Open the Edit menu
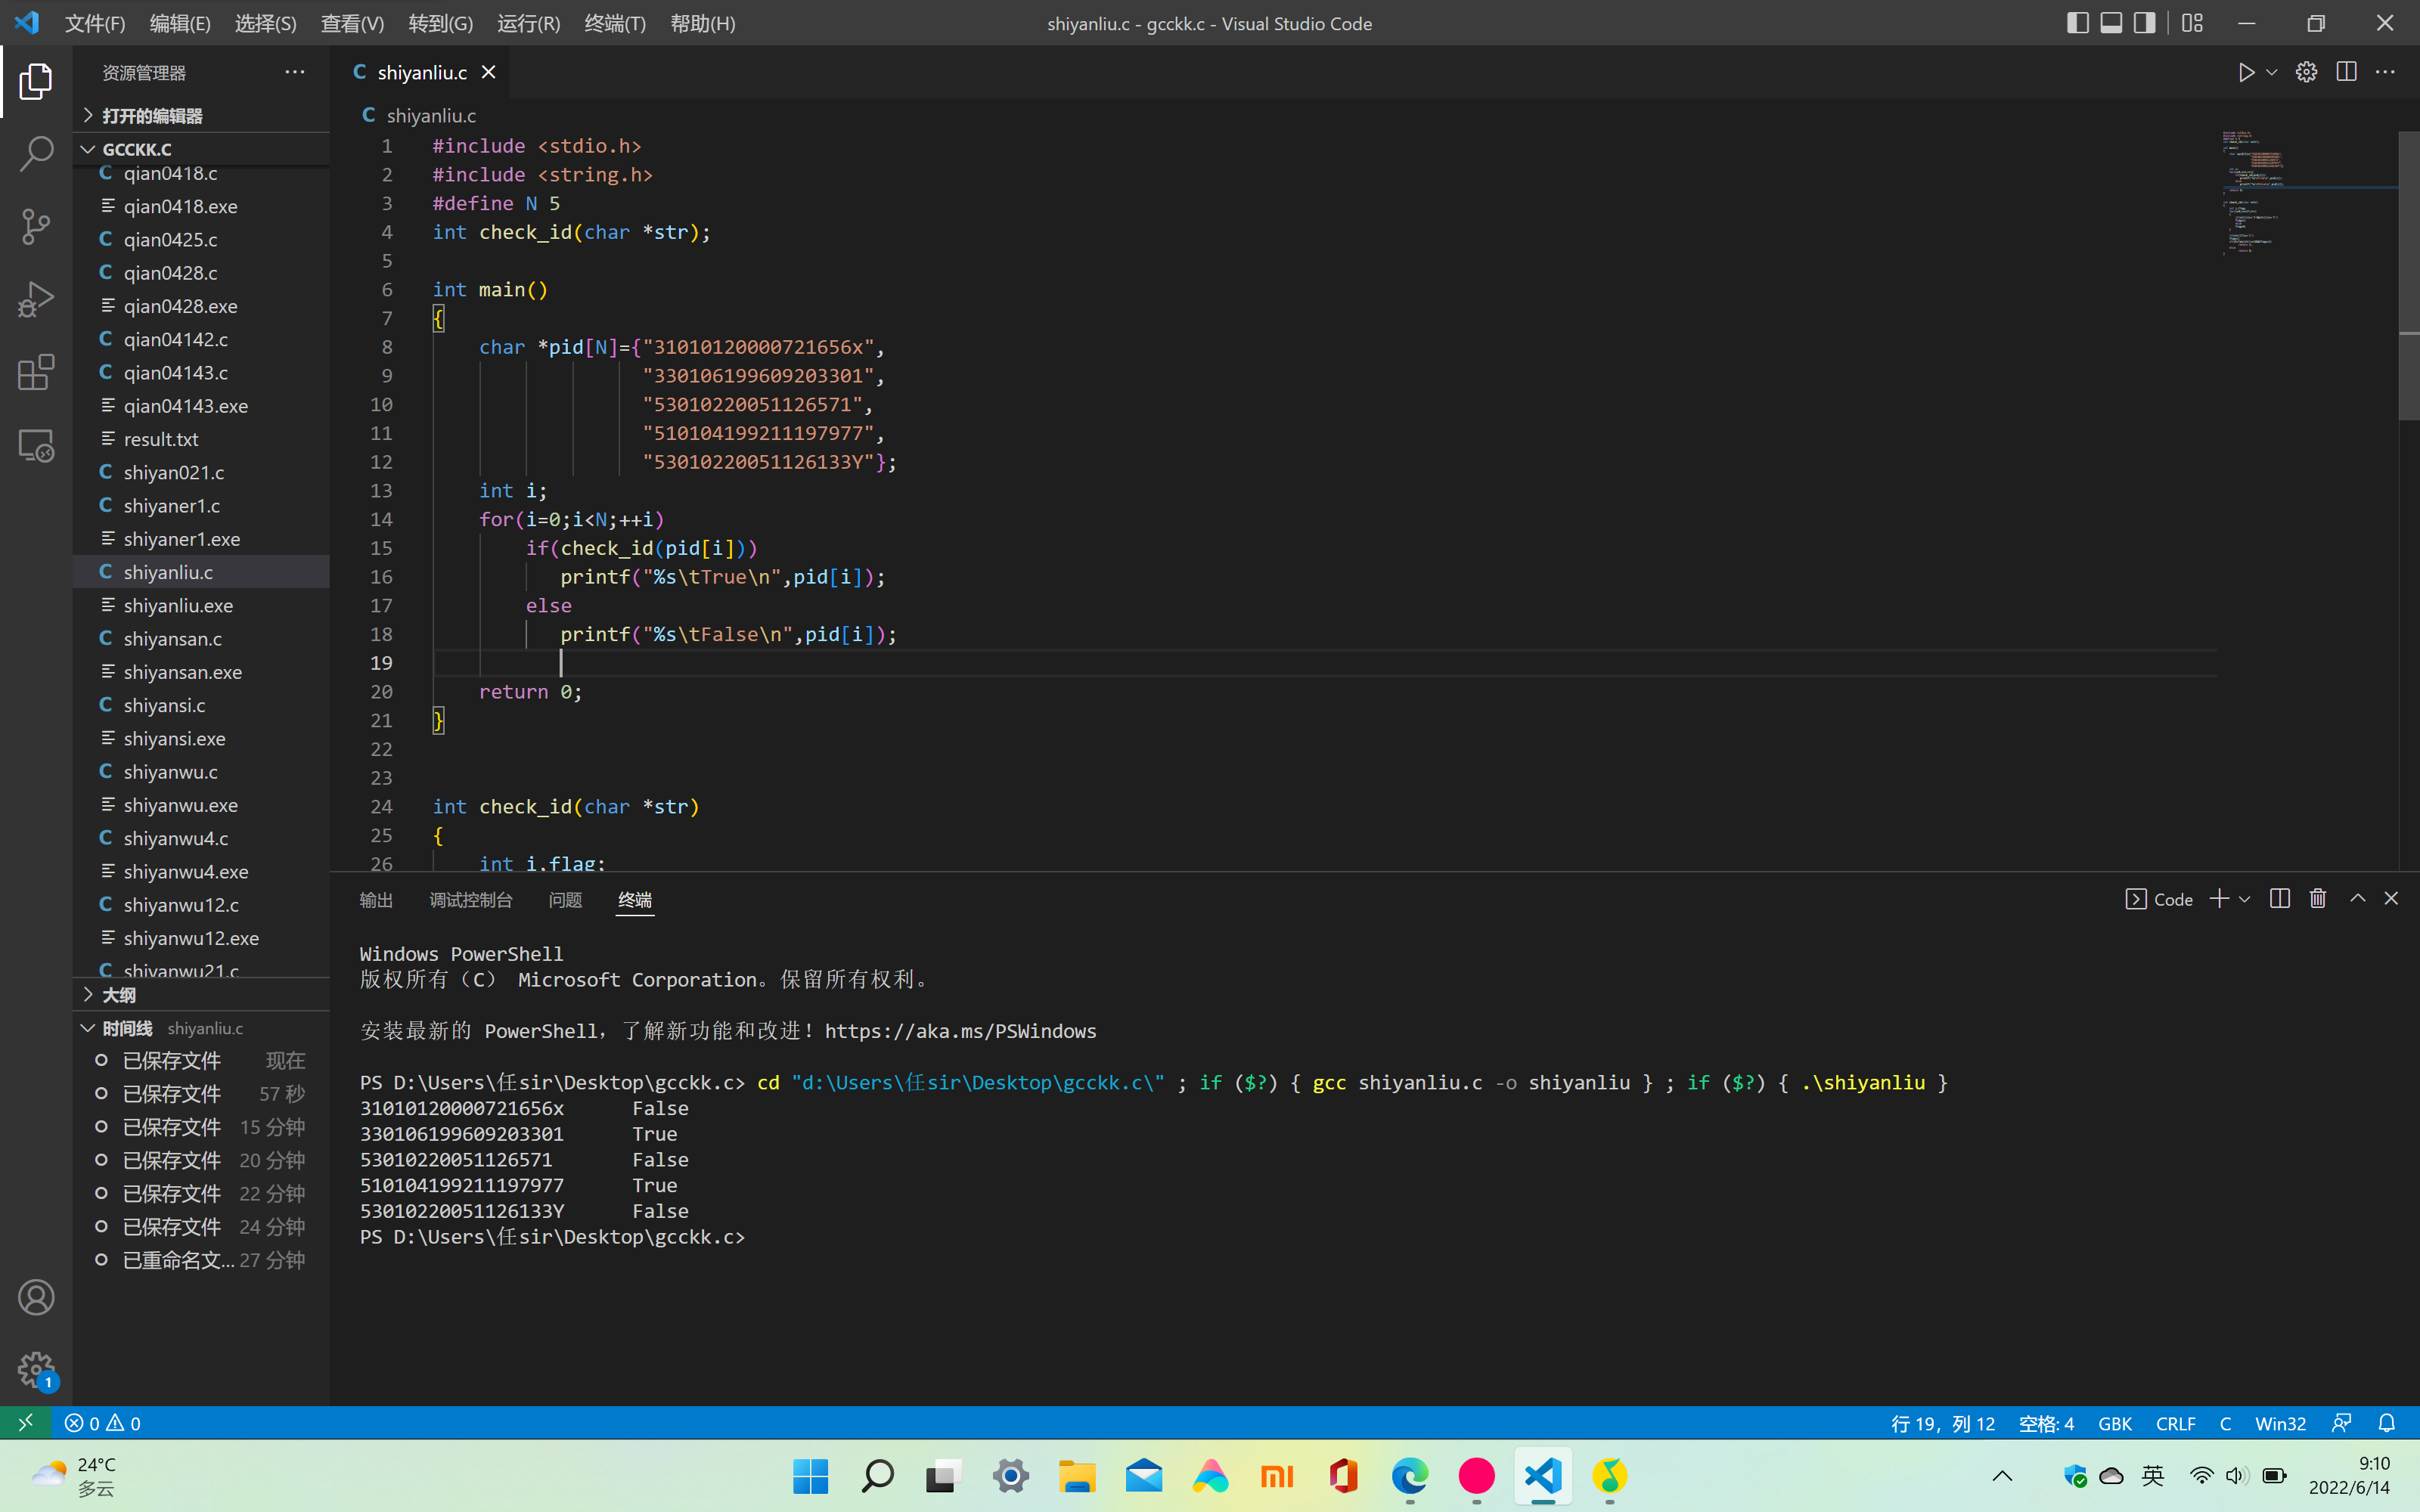 click(180, 23)
